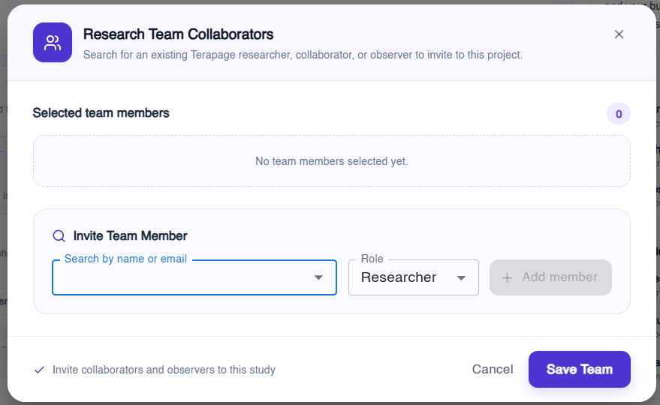Focus the Search by name or email field
This screenshot has width=660, height=405.
pos(194,277)
